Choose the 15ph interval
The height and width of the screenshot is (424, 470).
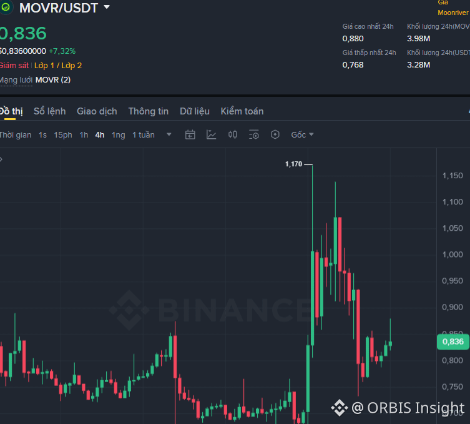point(63,135)
